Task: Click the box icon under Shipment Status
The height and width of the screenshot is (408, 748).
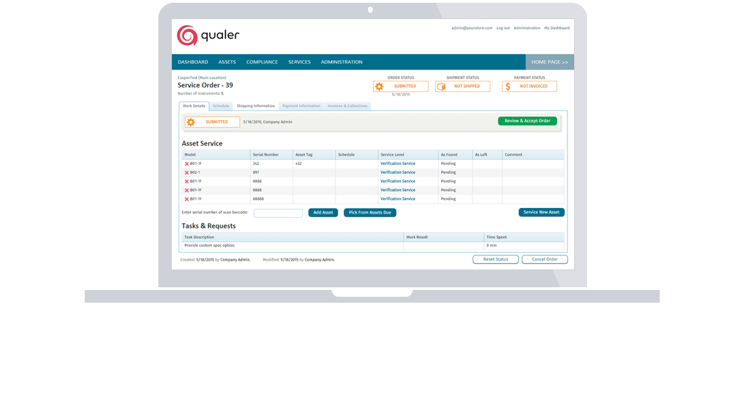Action: pos(441,87)
